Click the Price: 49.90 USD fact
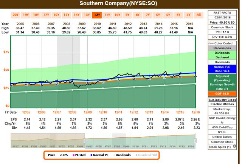Screen dimensions: 242x164 pos(222,23)
